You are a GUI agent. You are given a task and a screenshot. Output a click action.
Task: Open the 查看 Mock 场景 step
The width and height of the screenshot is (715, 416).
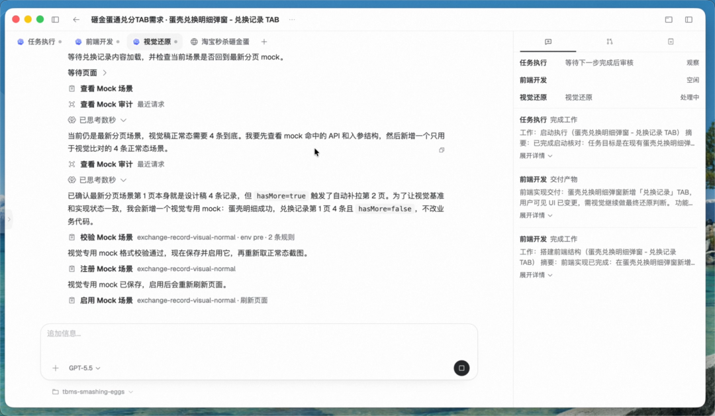point(107,89)
